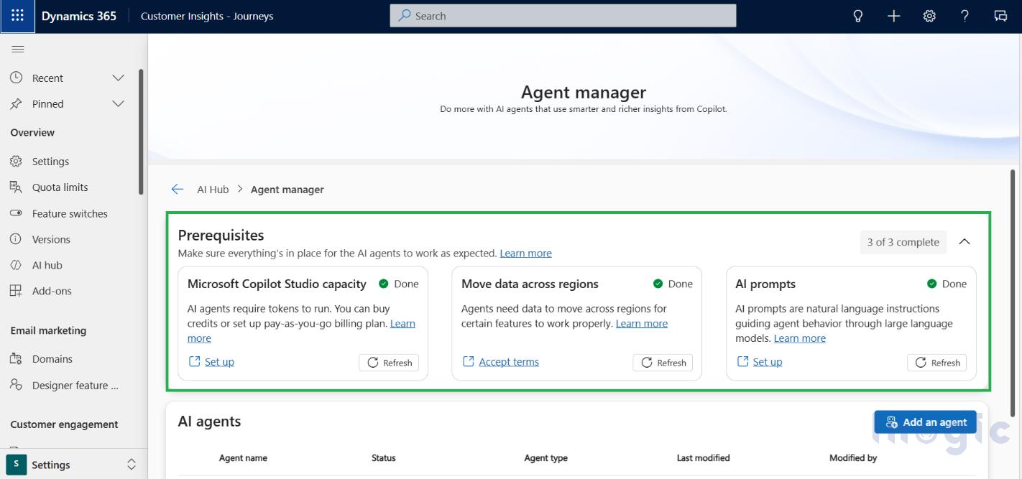Open Settings in the left navigation

point(50,162)
